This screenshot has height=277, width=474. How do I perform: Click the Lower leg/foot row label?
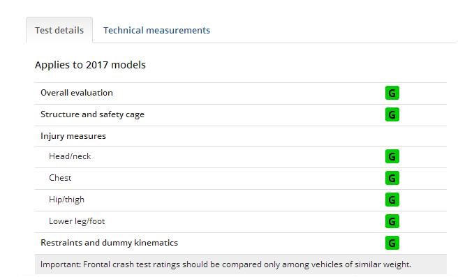coord(77,221)
